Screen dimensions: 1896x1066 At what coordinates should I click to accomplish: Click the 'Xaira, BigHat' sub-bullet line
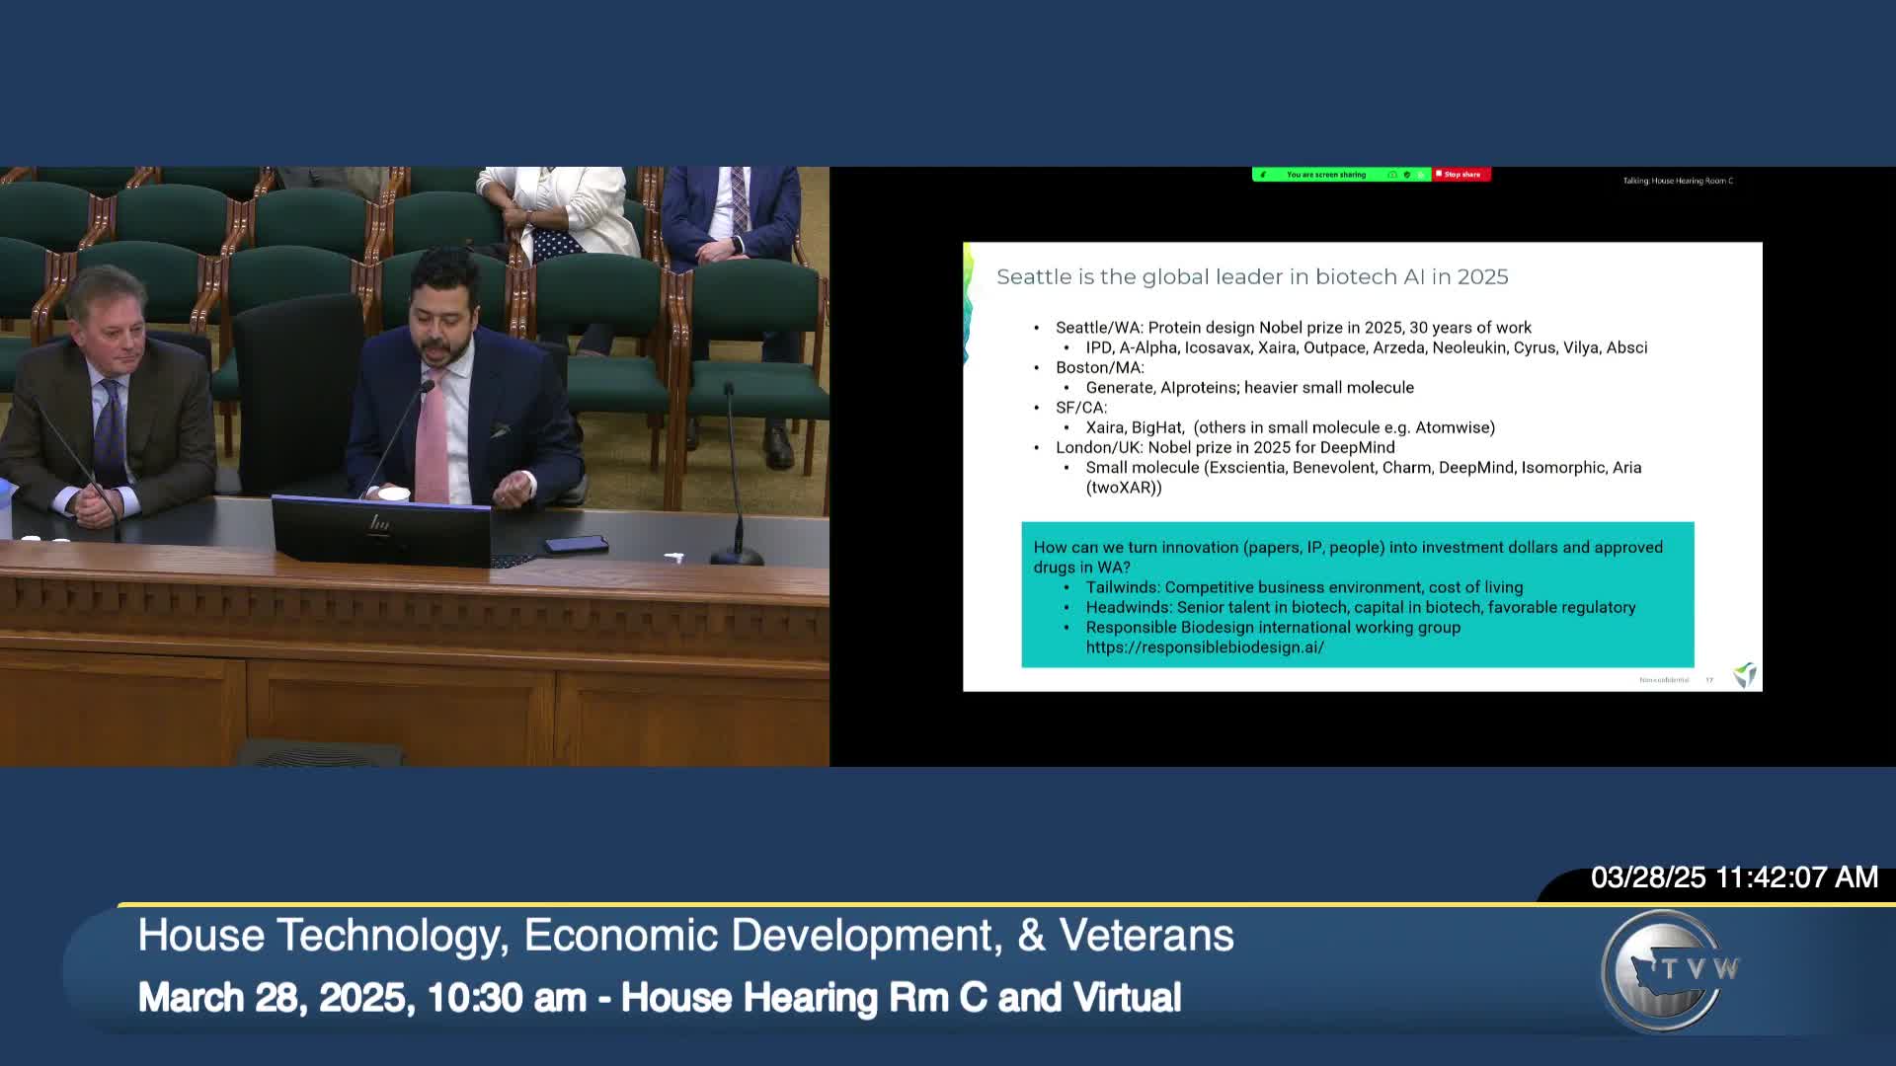point(1291,427)
